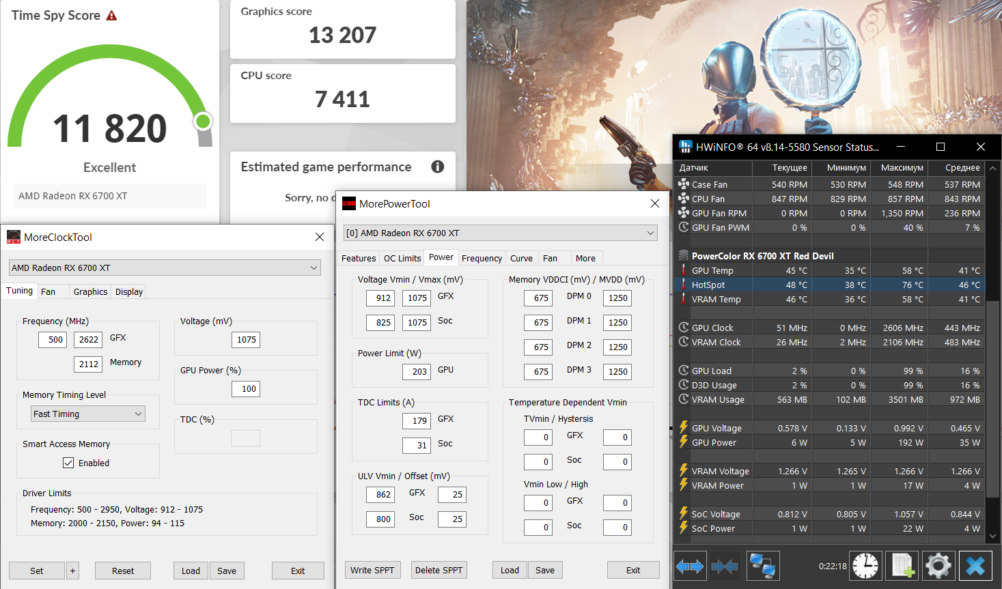Screen dimensions: 1002x589
Task: Click the Write SPPT button
Action: coord(372,570)
